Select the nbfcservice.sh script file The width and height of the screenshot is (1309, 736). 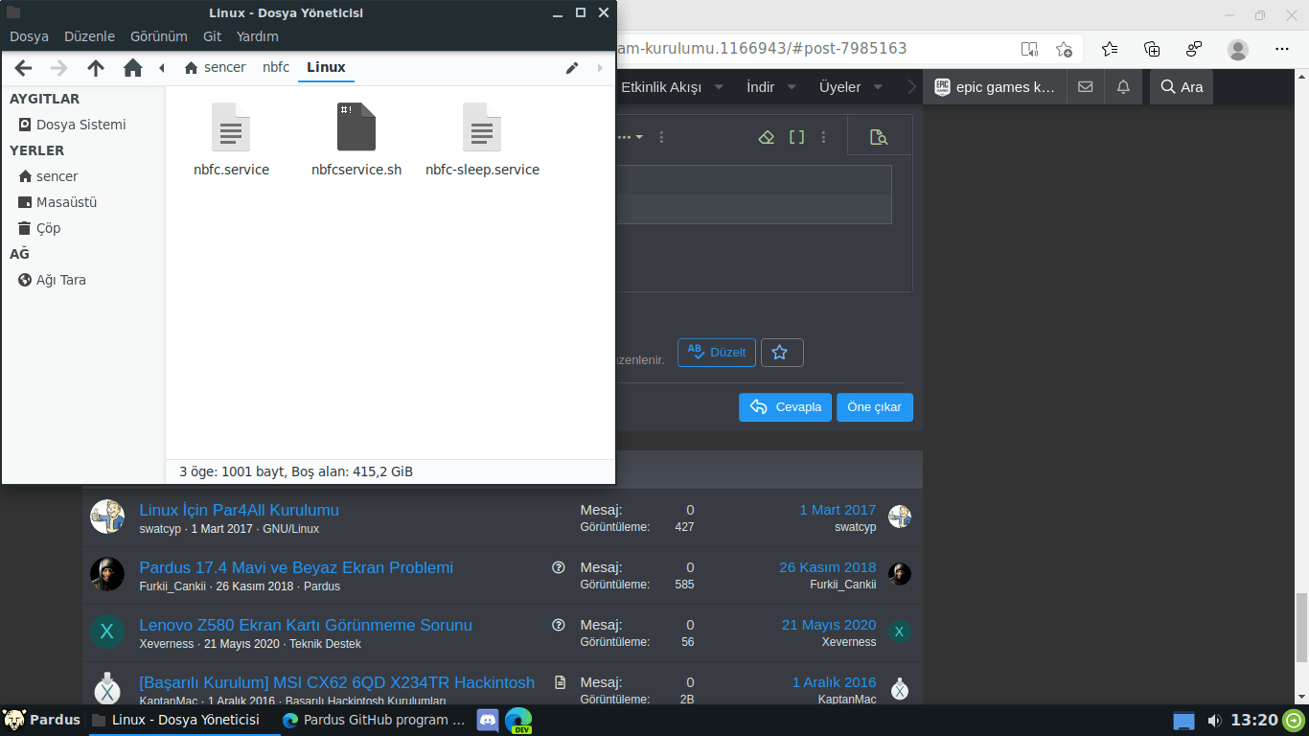pyautogui.click(x=356, y=140)
